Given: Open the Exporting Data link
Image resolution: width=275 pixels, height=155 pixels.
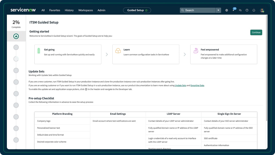Looking at the screenshot, I should [x=197, y=86].
